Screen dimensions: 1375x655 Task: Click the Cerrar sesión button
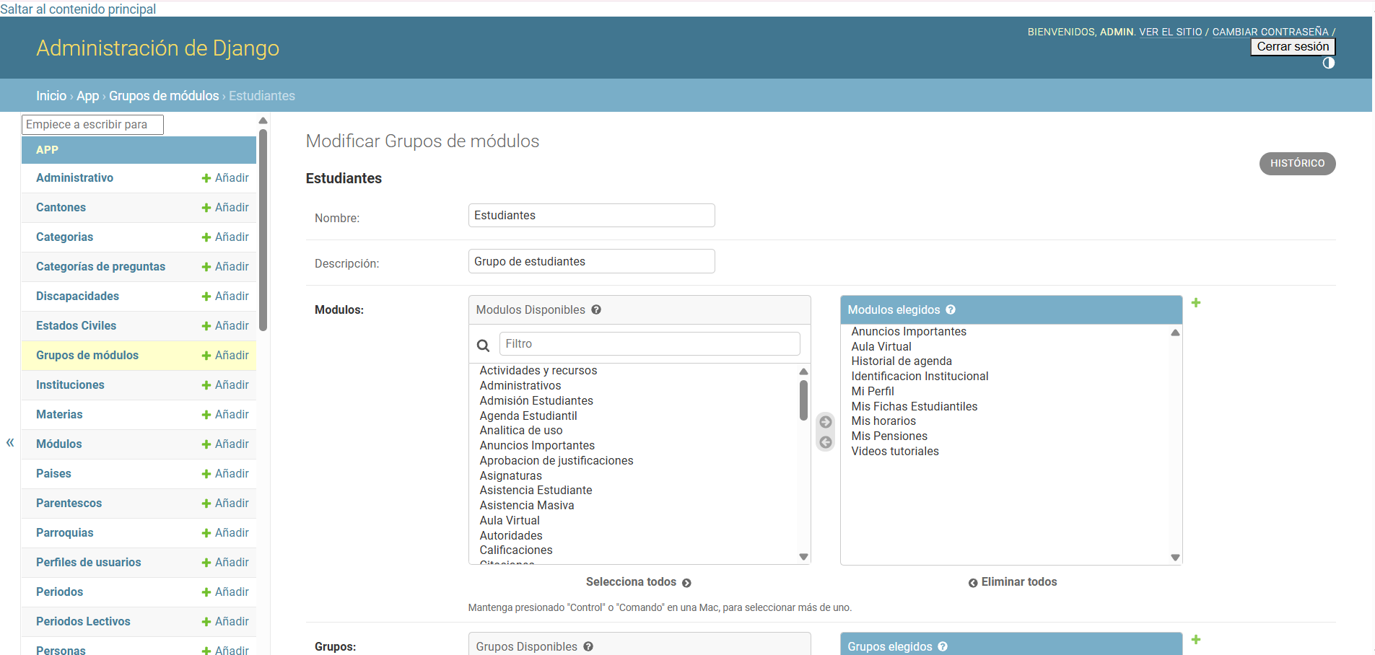(x=1293, y=47)
